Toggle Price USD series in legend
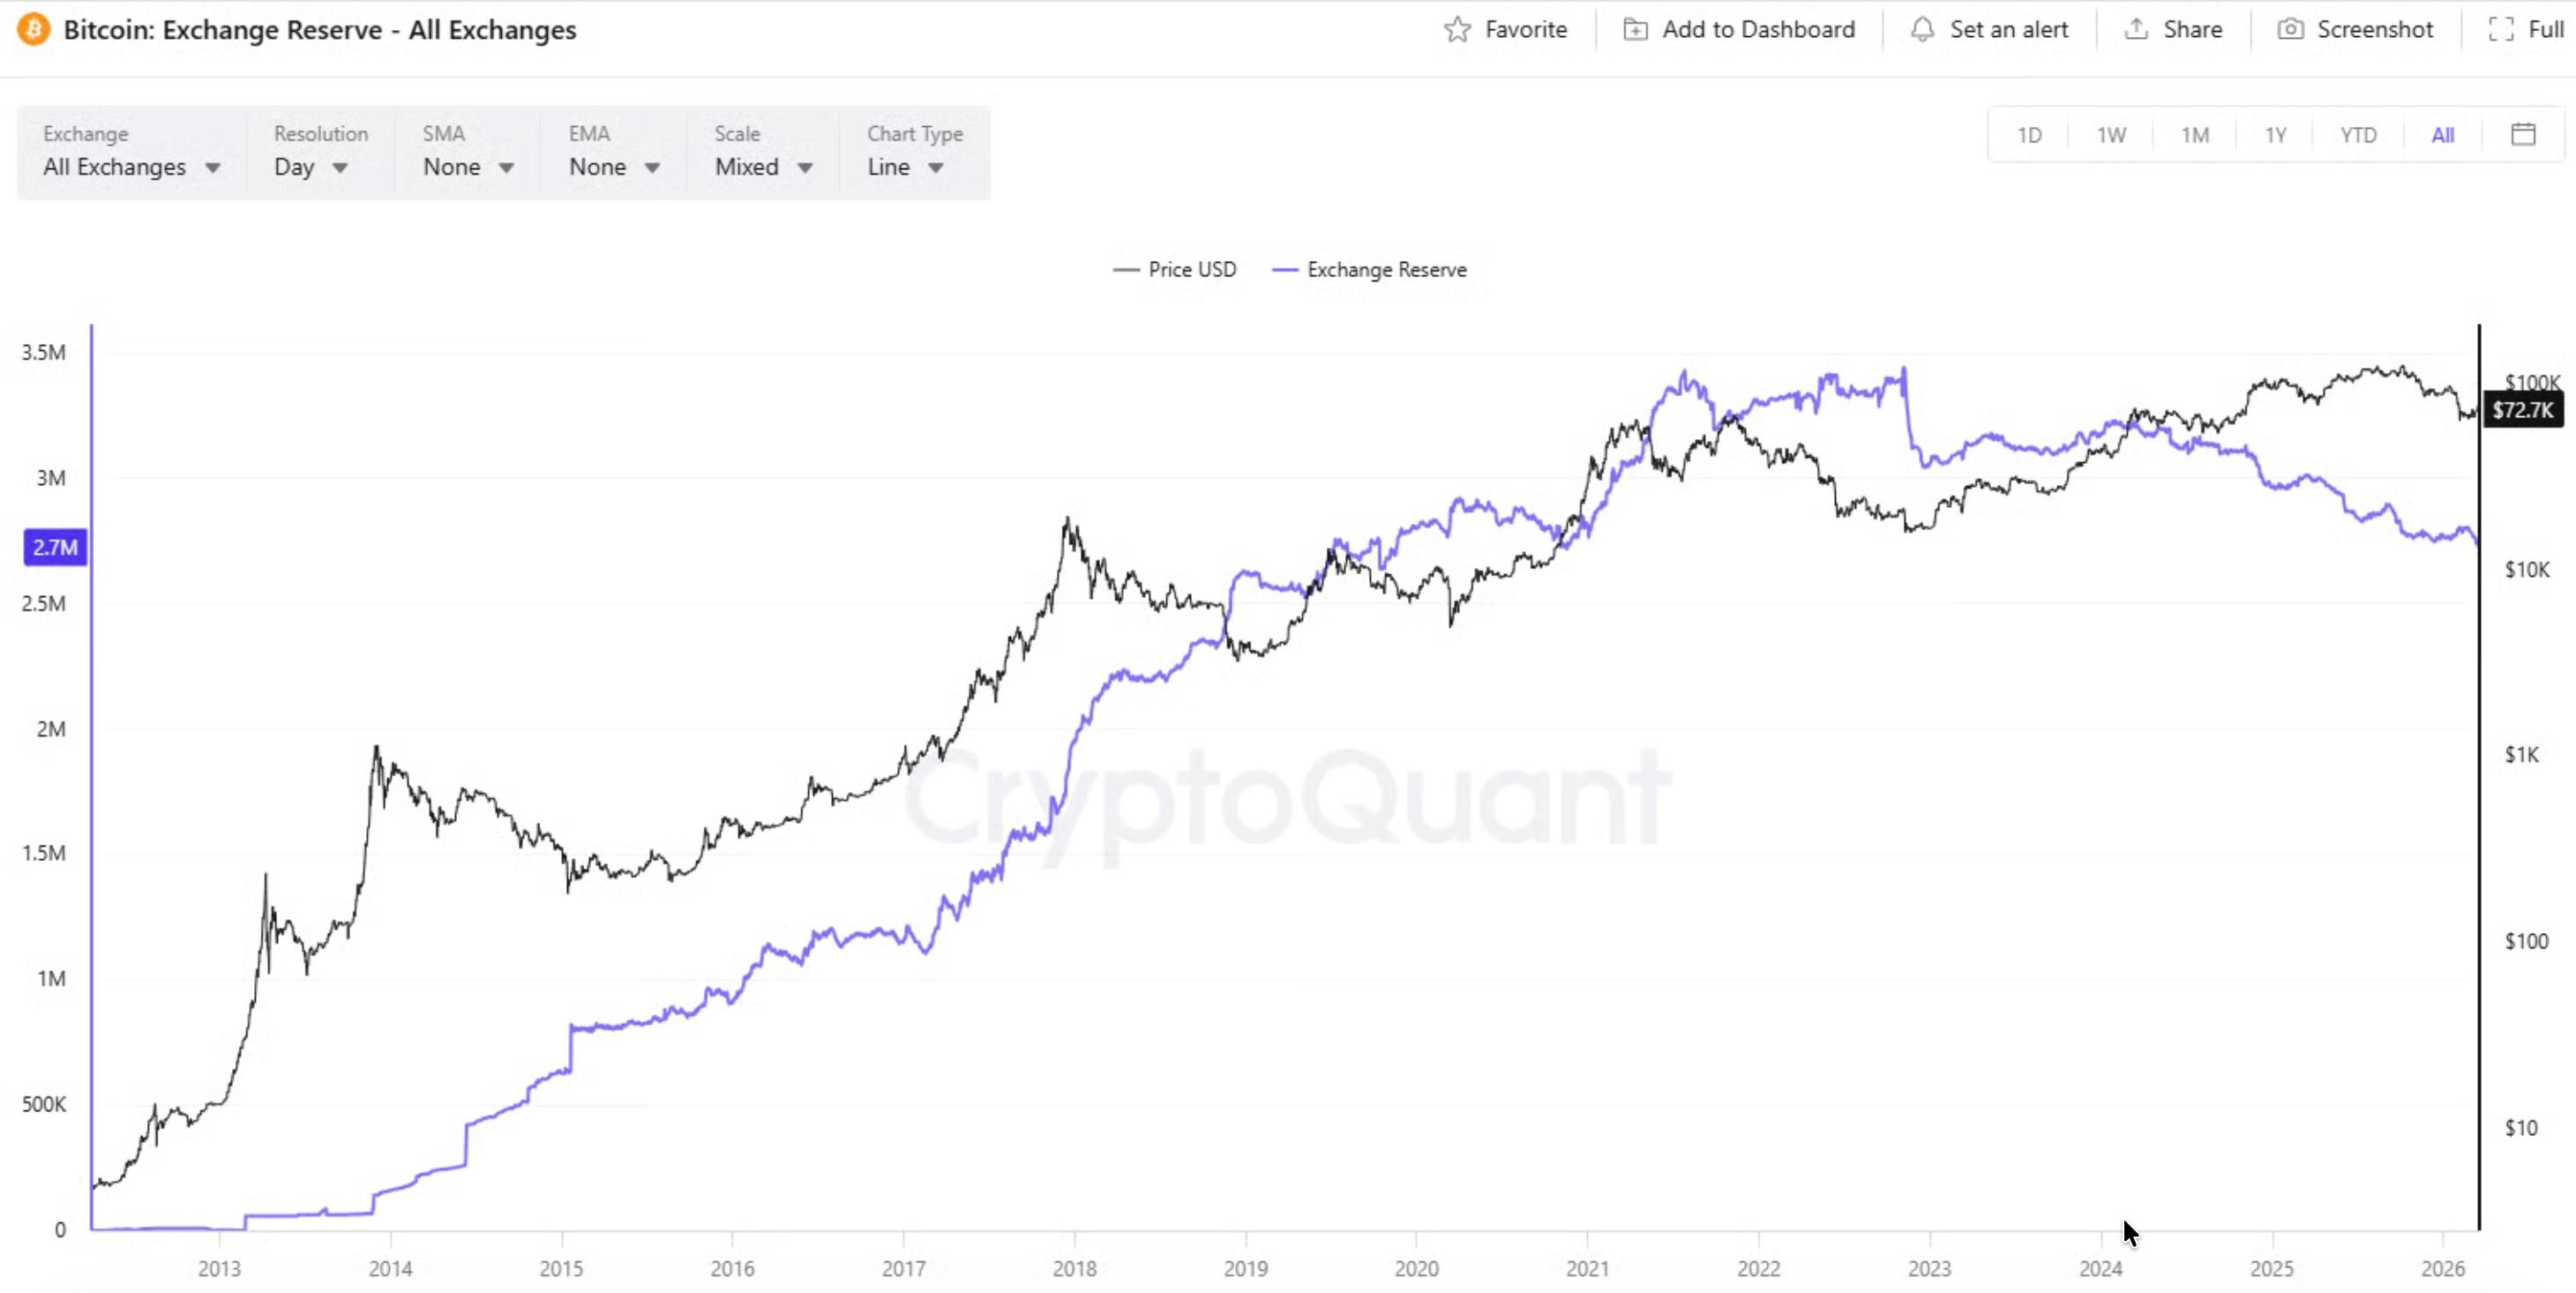The height and width of the screenshot is (1293, 2576). click(1176, 269)
